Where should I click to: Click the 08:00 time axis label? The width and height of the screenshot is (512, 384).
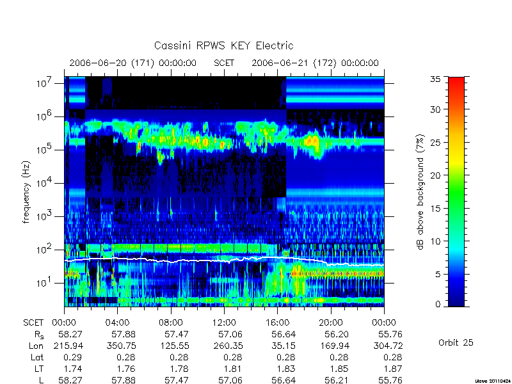click(x=170, y=323)
